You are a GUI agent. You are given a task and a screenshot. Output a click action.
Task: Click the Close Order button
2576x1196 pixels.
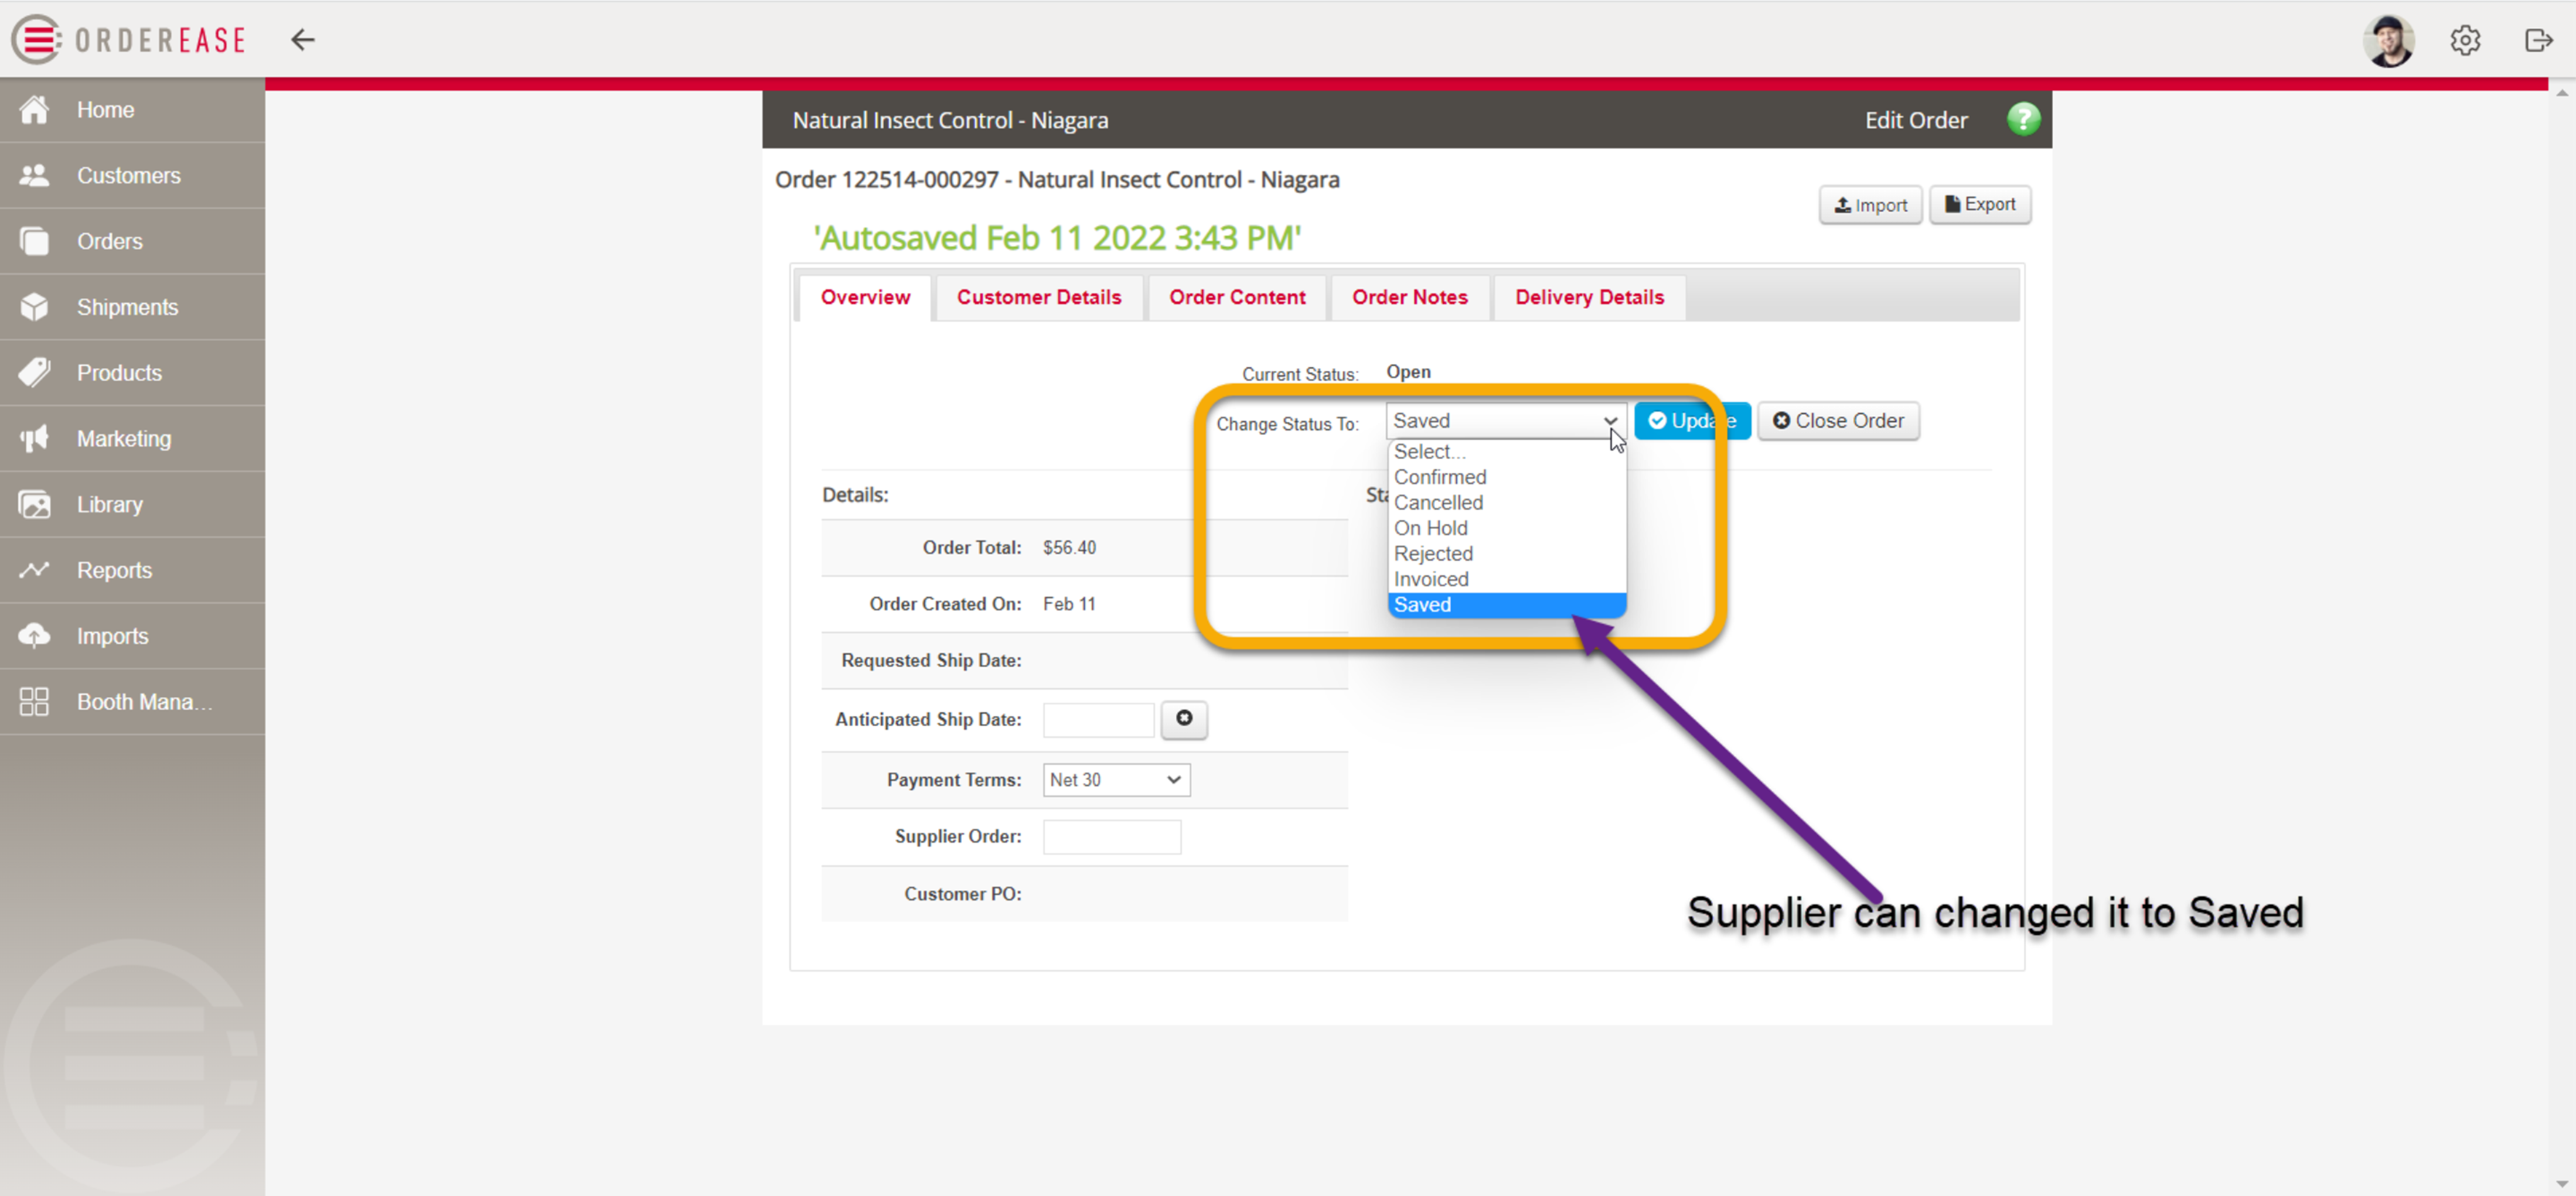click(x=1840, y=421)
